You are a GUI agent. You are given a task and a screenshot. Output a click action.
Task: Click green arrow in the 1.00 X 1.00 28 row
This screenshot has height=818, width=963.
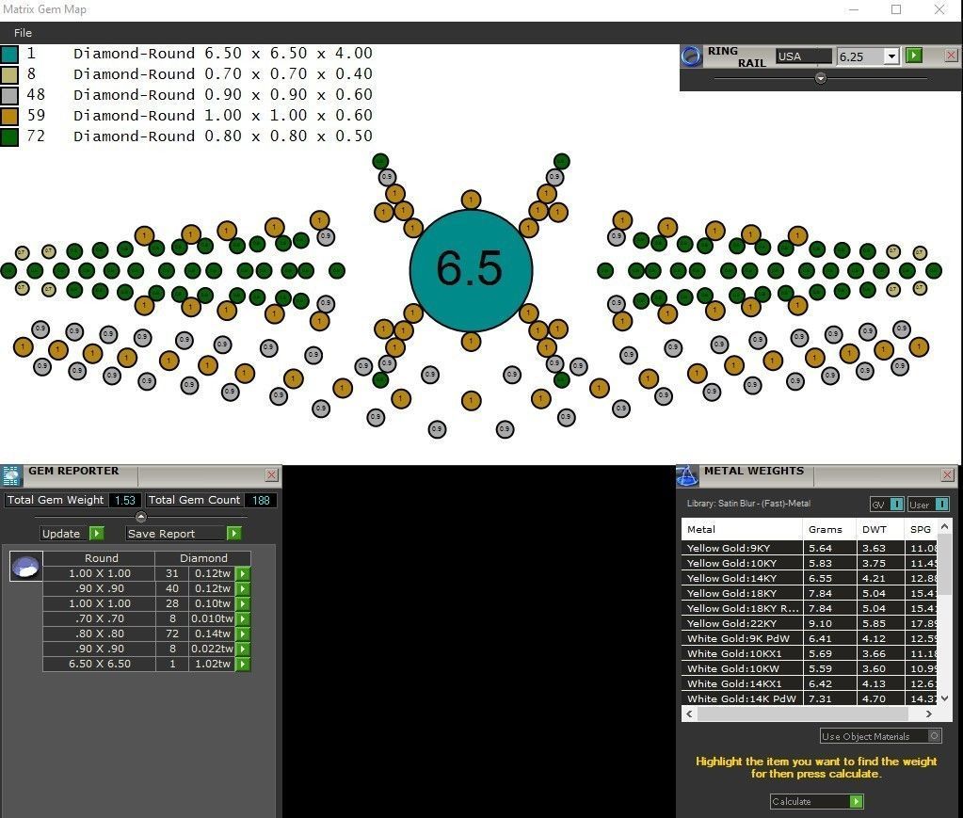coord(243,603)
